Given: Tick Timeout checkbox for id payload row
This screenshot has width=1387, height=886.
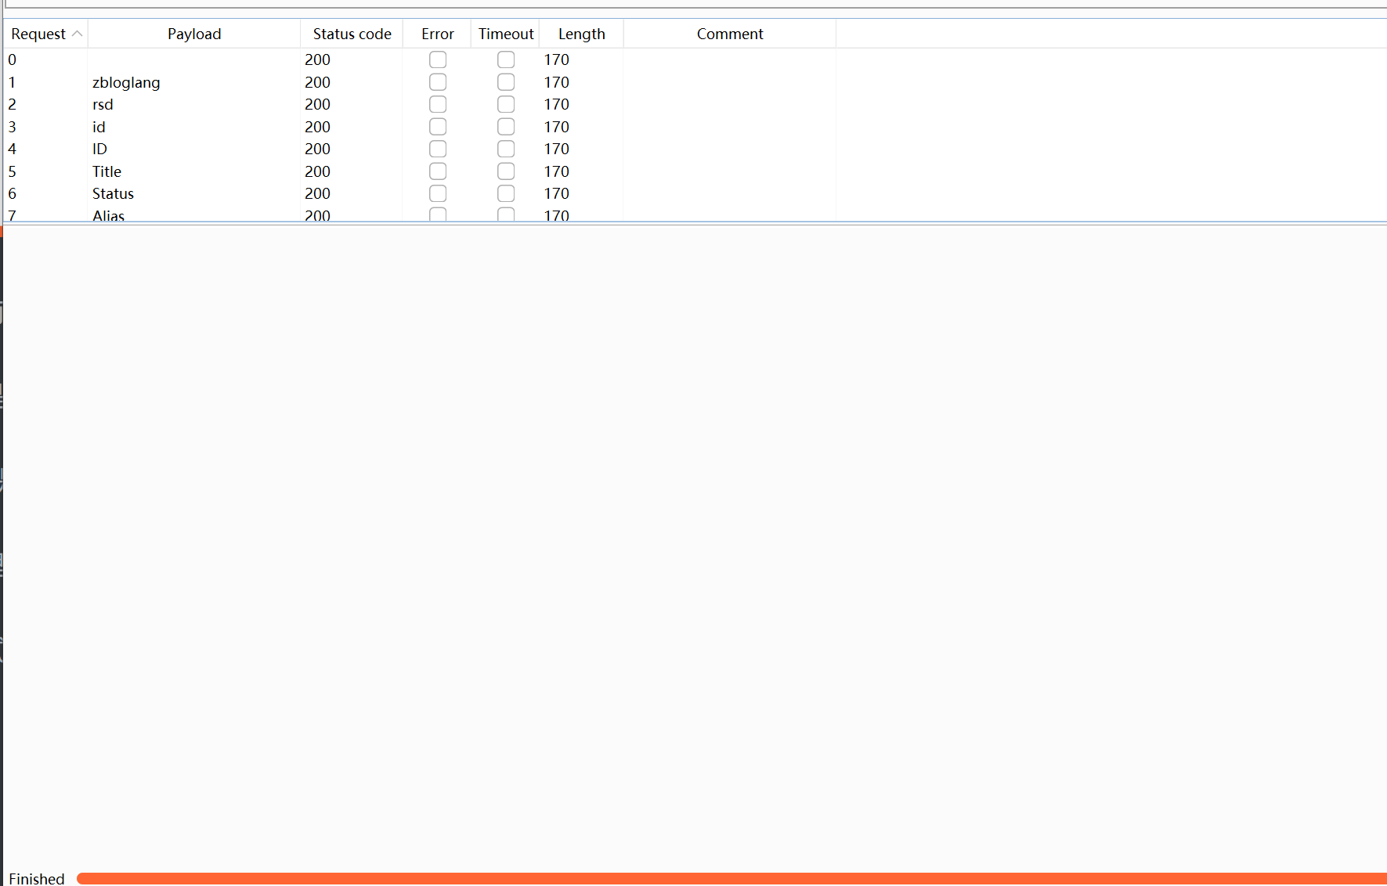Looking at the screenshot, I should (x=506, y=127).
